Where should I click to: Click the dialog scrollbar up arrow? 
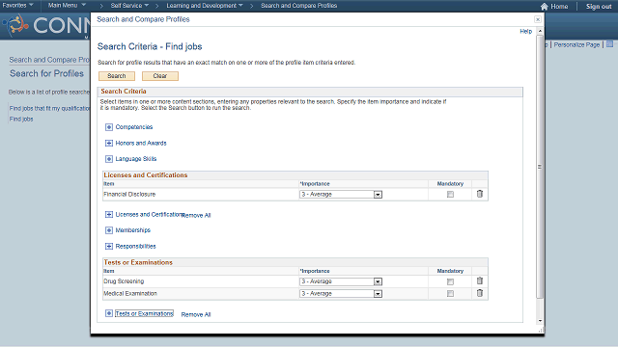point(540,31)
